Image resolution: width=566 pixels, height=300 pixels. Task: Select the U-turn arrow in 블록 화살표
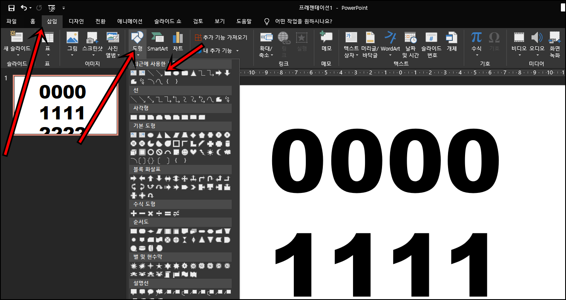(x=210, y=178)
